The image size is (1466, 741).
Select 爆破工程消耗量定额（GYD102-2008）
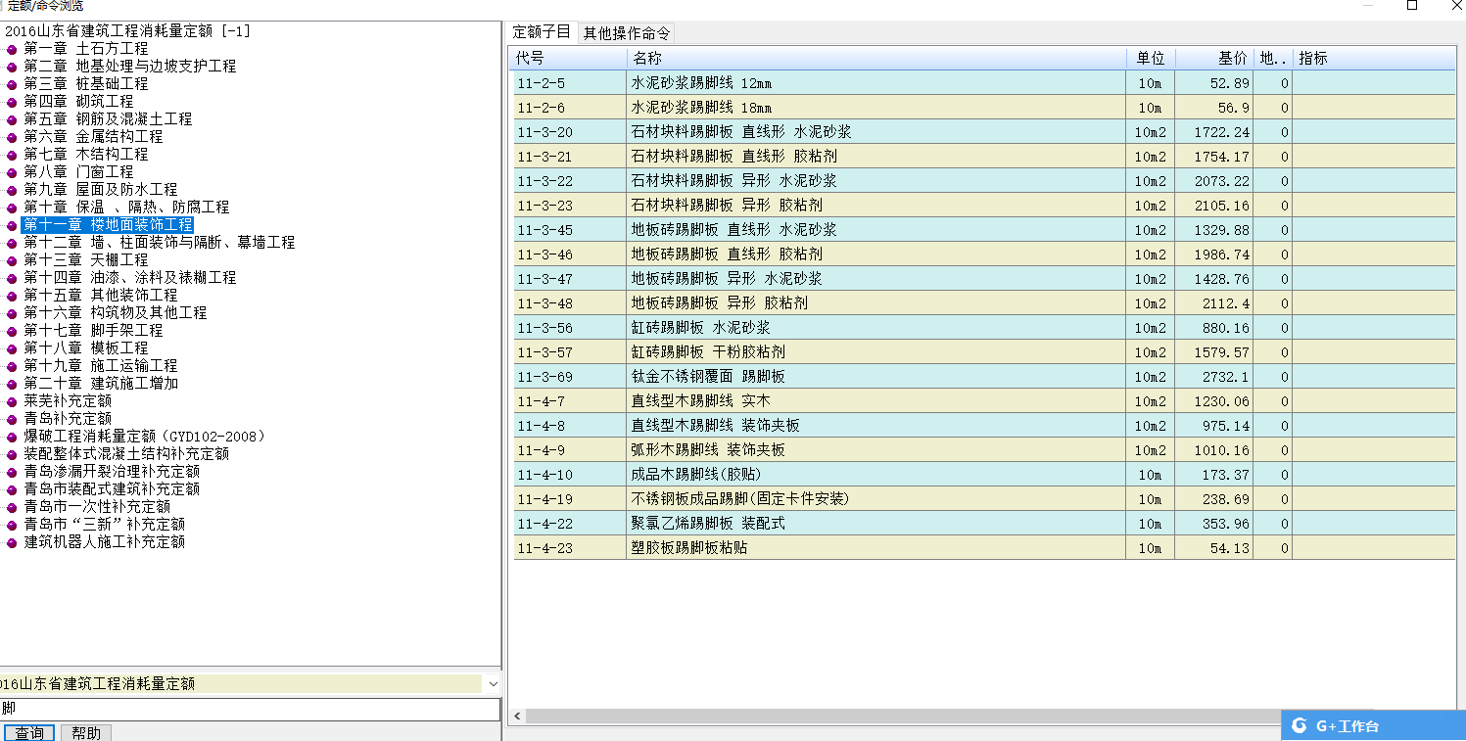pos(145,437)
